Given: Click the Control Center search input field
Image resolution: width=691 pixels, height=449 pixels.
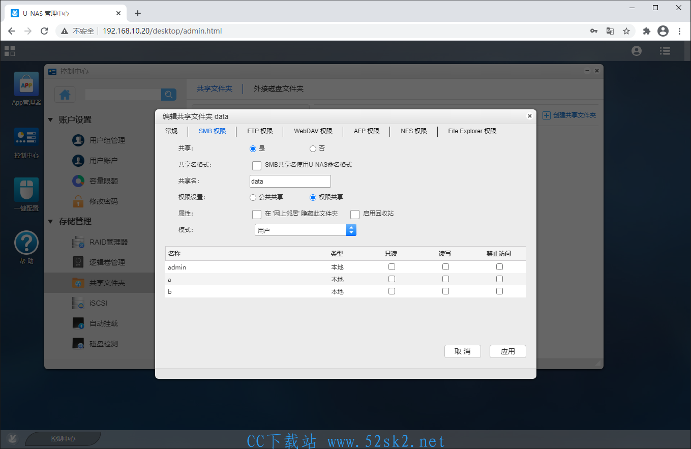Looking at the screenshot, I should click(123, 94).
